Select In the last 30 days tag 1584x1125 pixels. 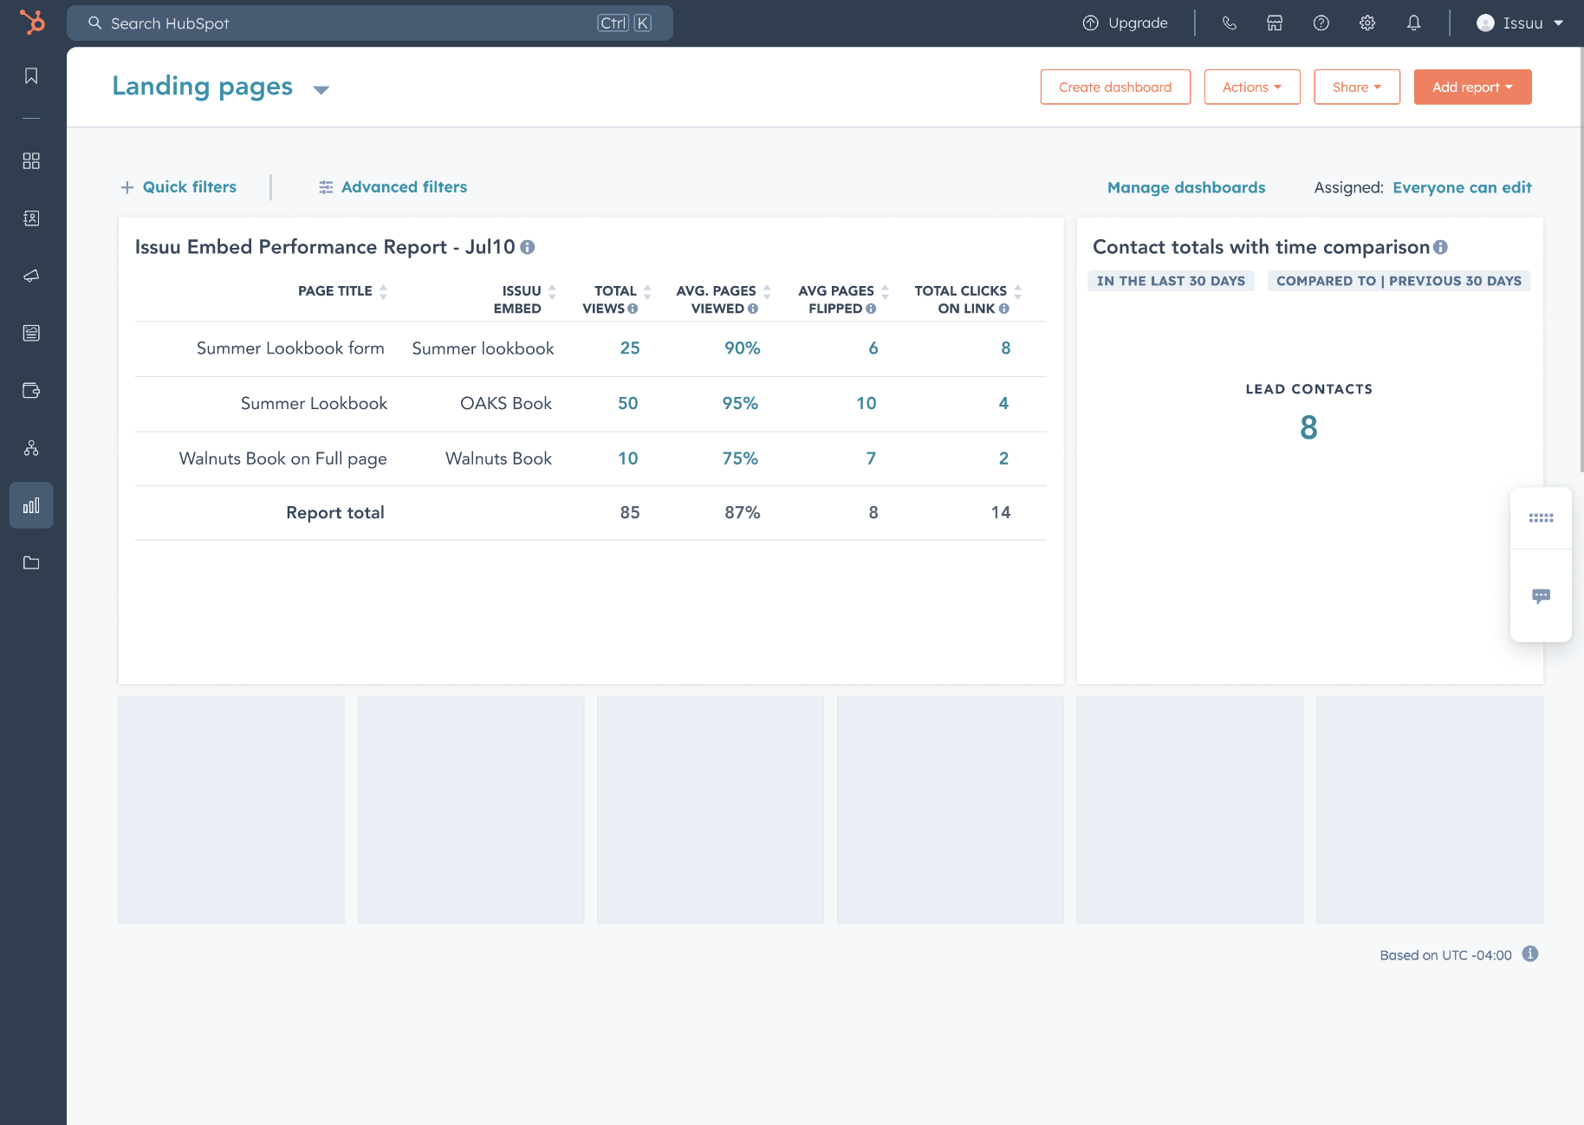click(x=1171, y=281)
